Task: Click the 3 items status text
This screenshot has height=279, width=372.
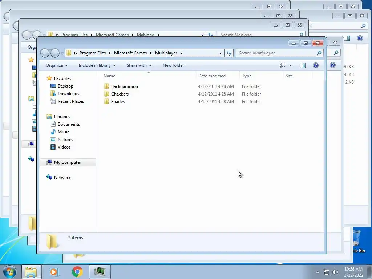Action: (76, 238)
